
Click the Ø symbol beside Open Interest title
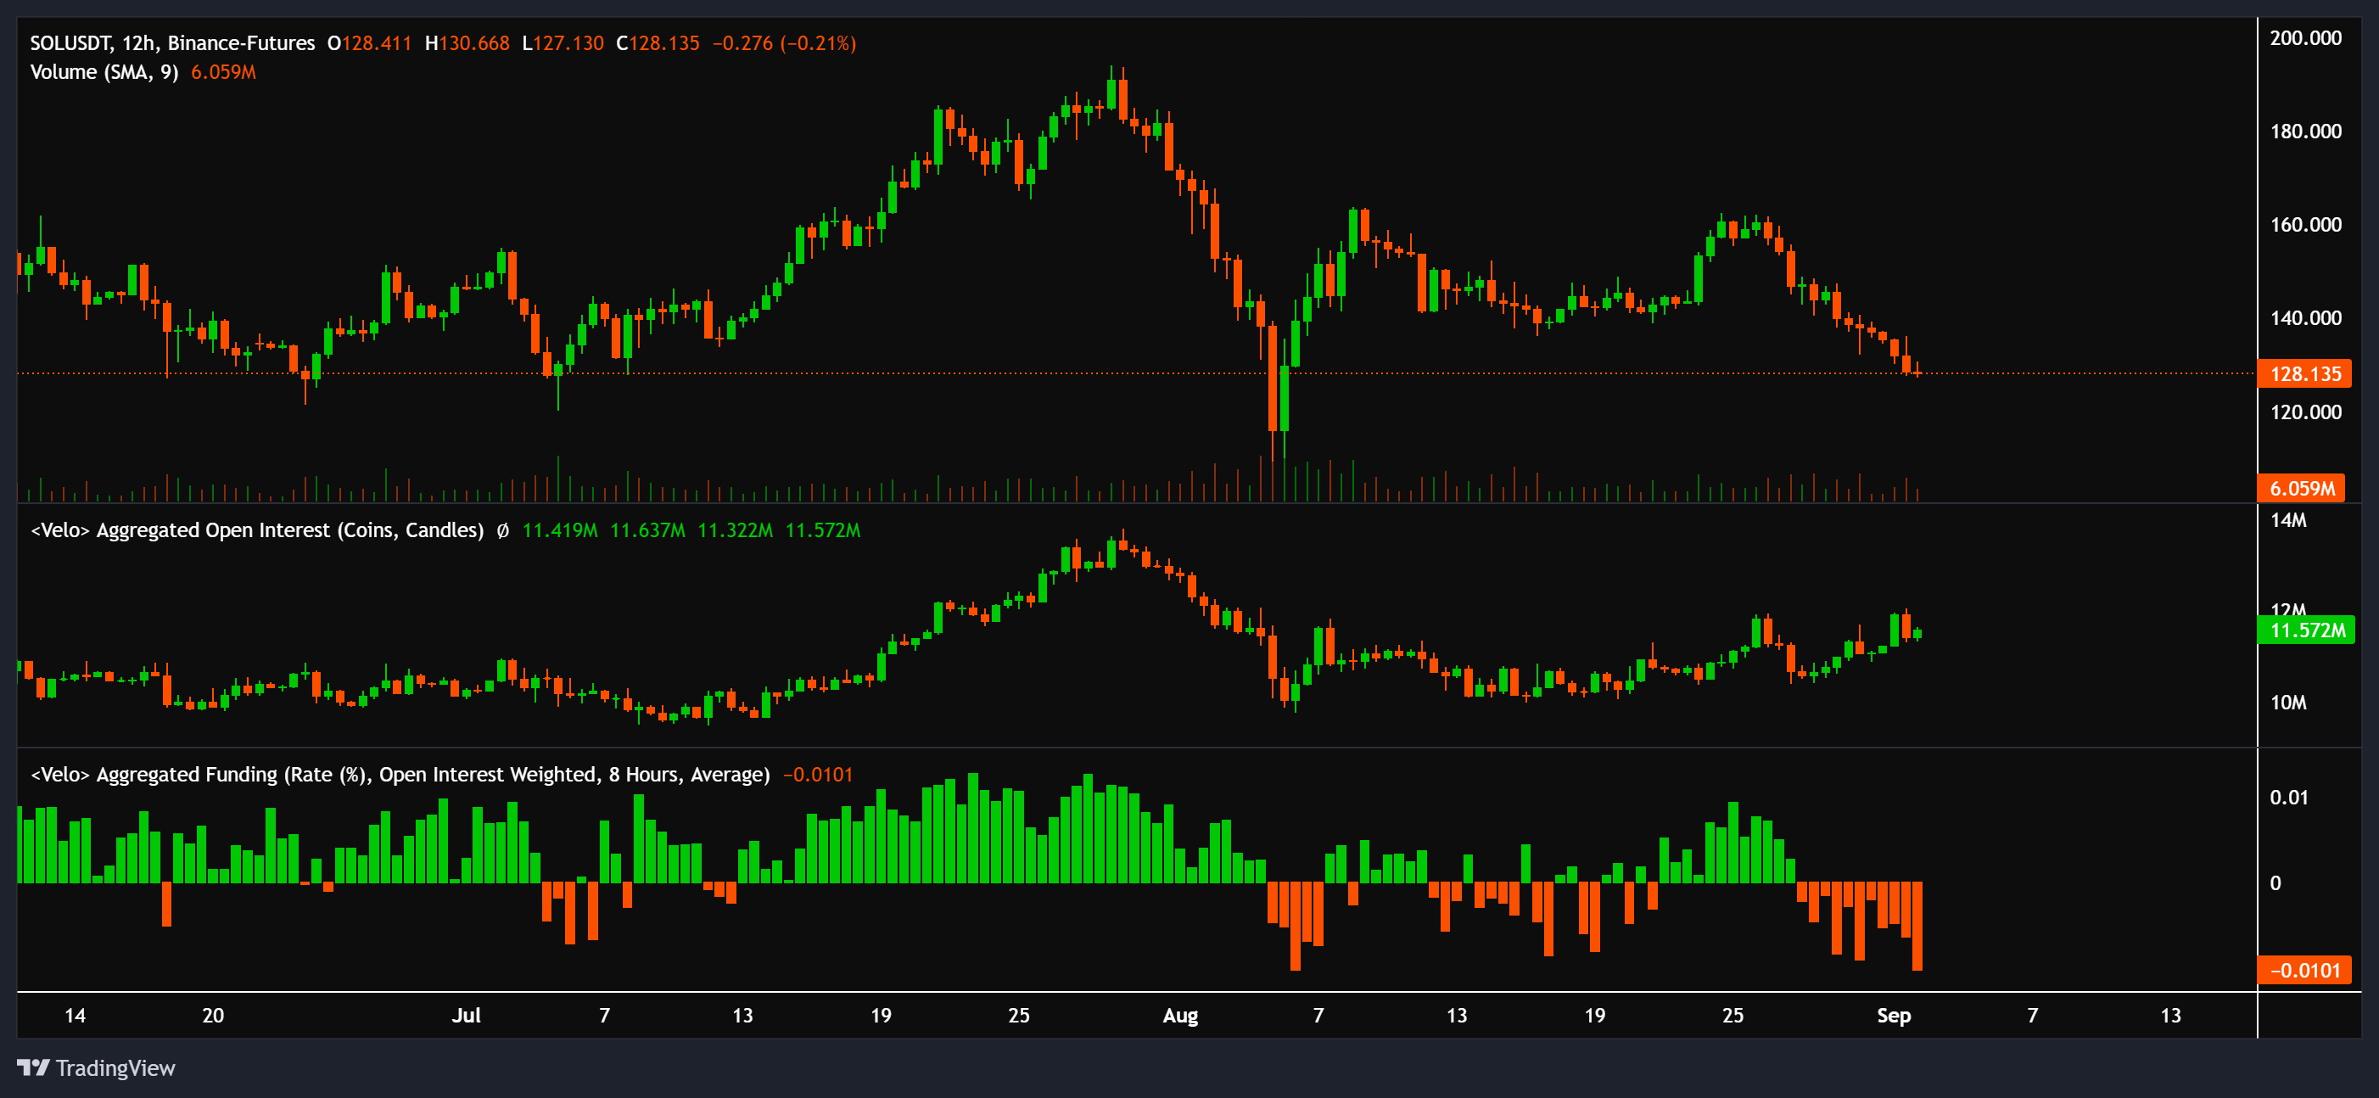point(502,531)
